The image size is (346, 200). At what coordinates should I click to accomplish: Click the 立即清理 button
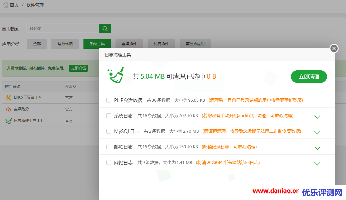pos(309,76)
